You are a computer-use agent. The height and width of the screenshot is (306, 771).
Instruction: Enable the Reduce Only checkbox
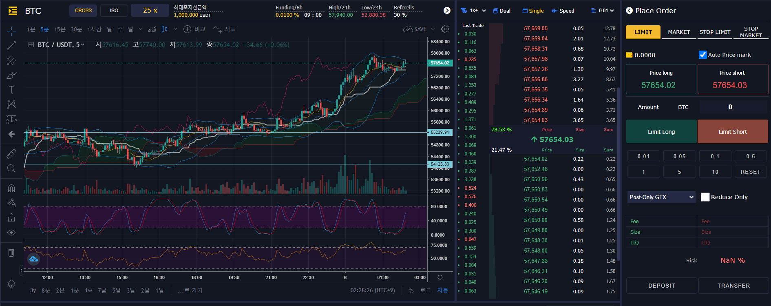coord(705,197)
